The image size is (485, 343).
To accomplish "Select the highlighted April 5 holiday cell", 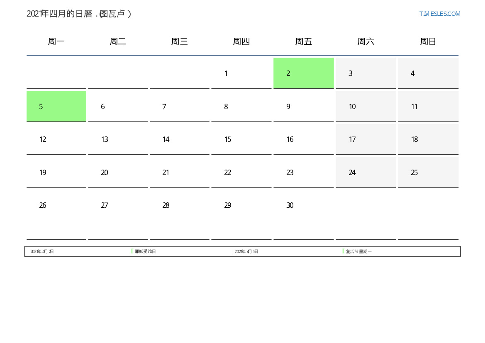I will point(56,106).
